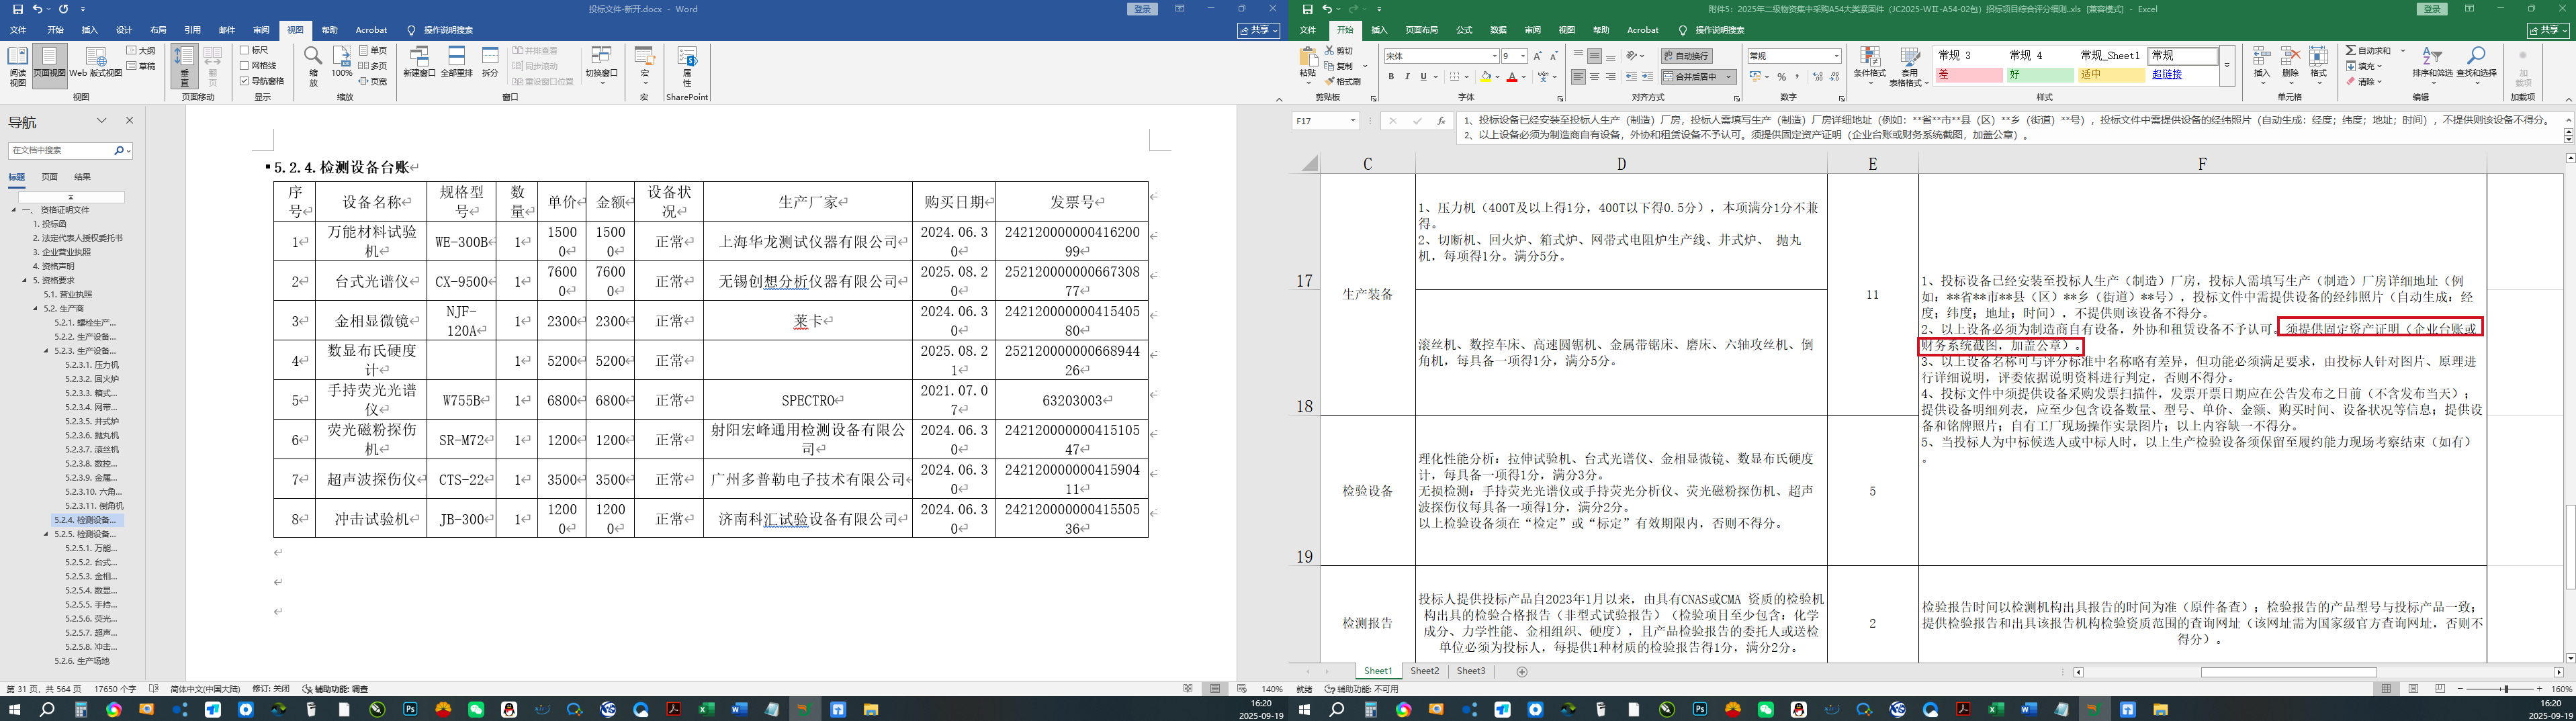Toggle wrap text (自动换行) in Excel
The image size is (2576, 721).
pyautogui.click(x=1686, y=56)
